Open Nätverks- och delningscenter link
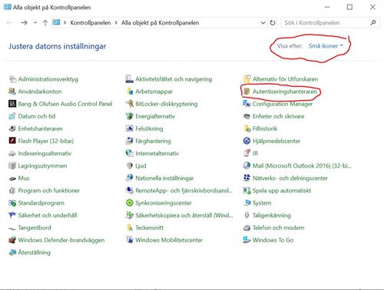The width and height of the screenshot is (384, 290). 290,178
